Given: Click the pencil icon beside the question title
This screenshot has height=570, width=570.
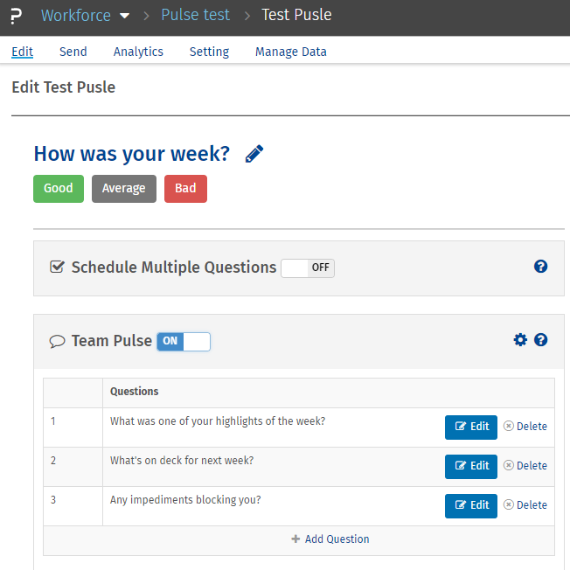Looking at the screenshot, I should click(254, 155).
